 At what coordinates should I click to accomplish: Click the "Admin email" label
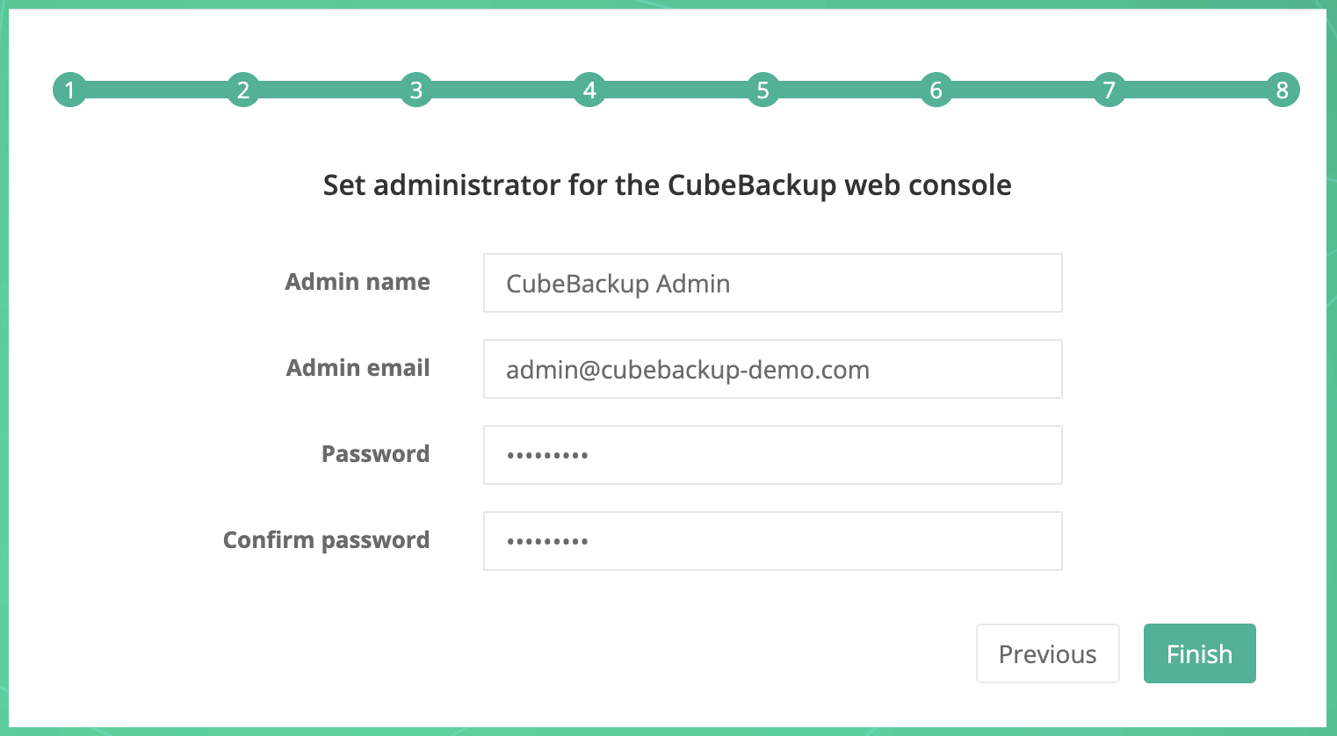point(358,368)
